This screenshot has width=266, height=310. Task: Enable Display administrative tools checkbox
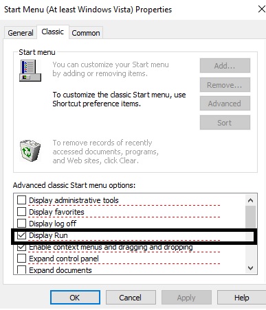point(22,200)
